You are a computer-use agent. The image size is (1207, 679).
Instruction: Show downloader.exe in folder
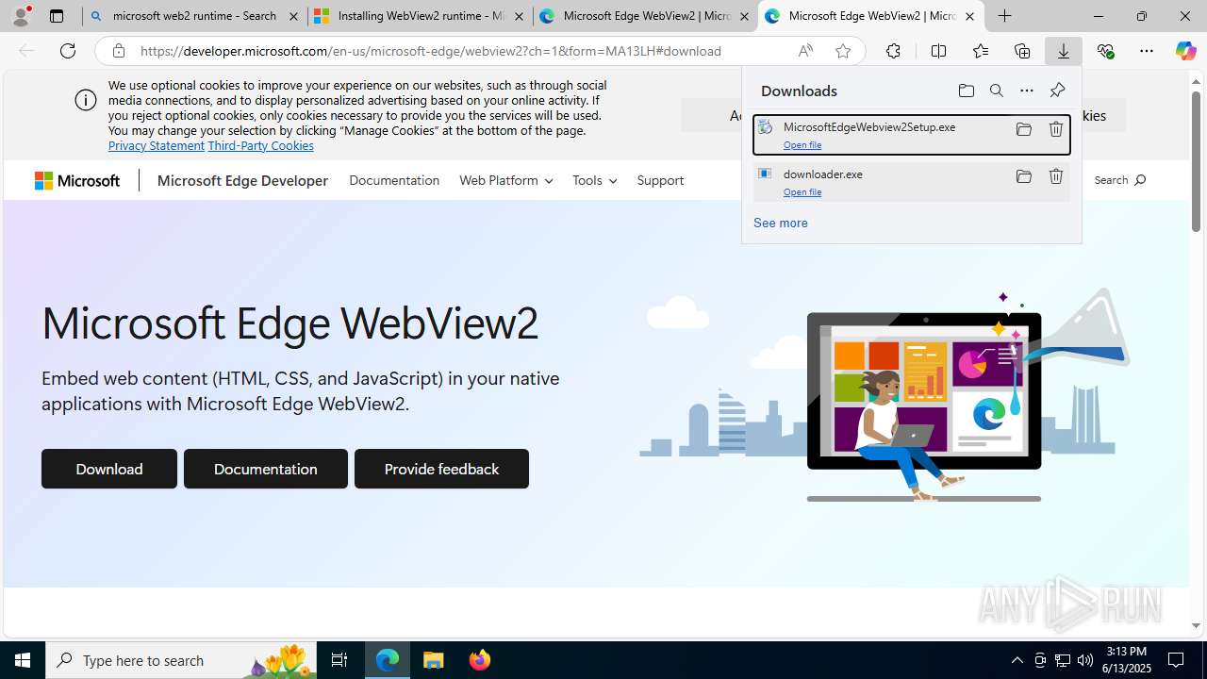click(x=1023, y=176)
